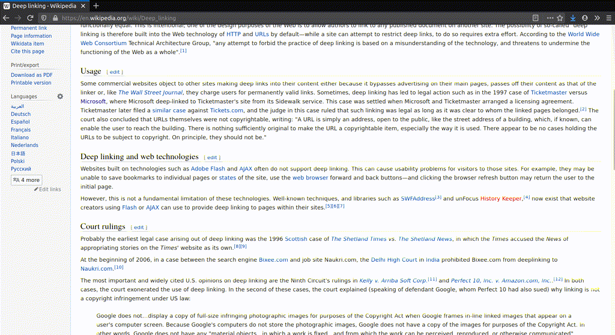Open Page information in sidebar
615x335 pixels.
31,36
